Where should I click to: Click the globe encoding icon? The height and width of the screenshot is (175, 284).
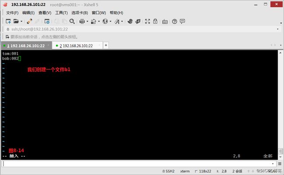(105, 21)
